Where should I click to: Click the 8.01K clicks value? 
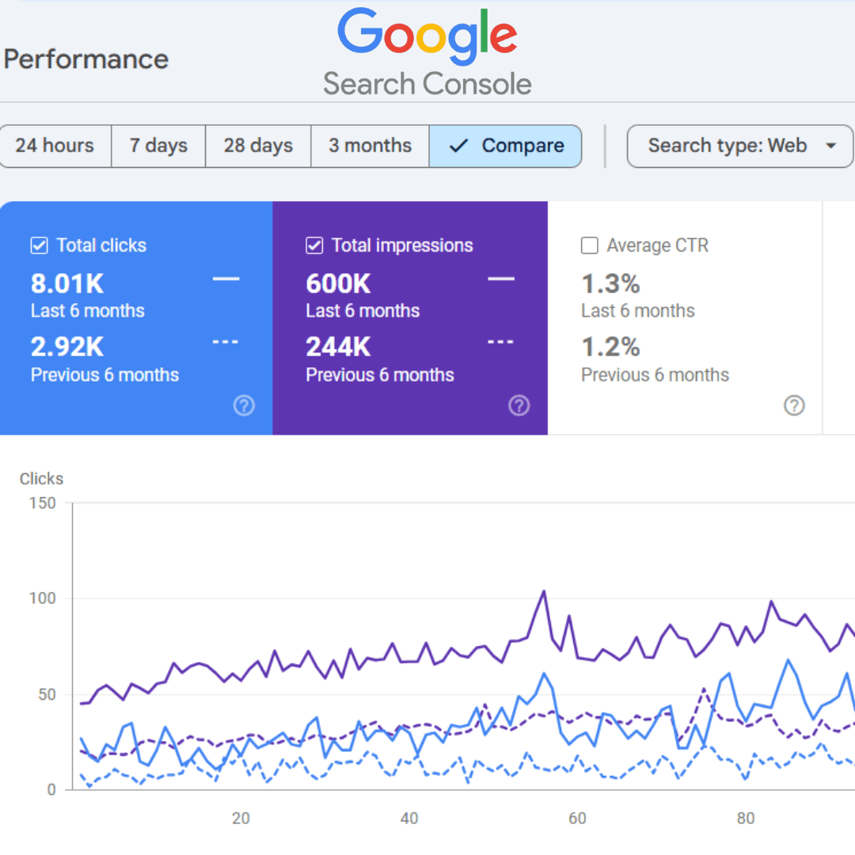click(x=67, y=283)
